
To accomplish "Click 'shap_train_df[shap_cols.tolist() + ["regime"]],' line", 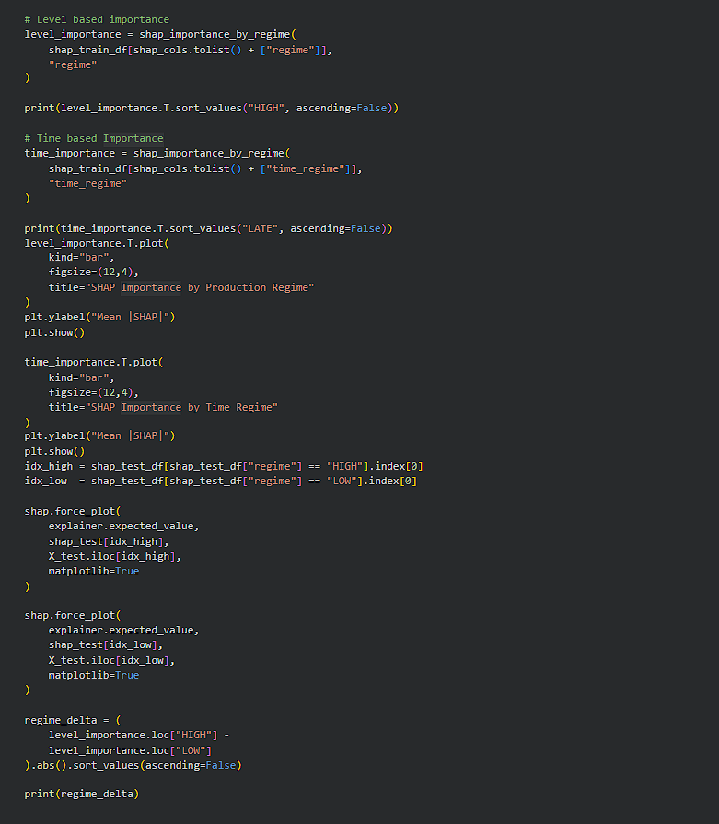I will [191, 50].
